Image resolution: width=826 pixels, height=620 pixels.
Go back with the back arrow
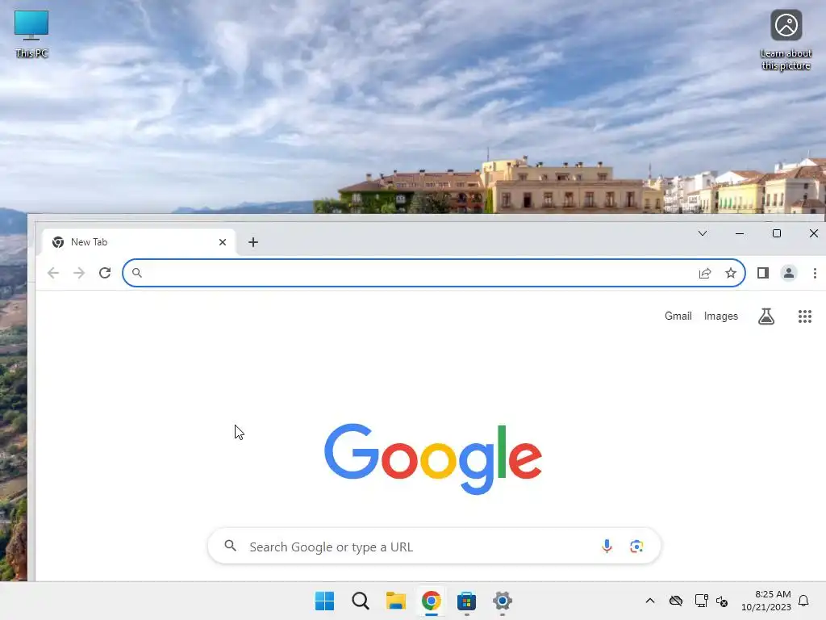click(53, 273)
